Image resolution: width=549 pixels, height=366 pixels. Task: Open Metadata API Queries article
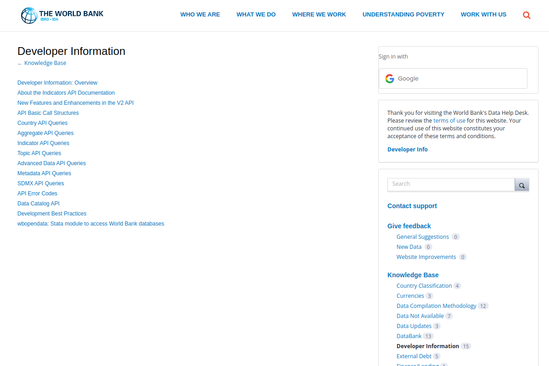point(44,173)
